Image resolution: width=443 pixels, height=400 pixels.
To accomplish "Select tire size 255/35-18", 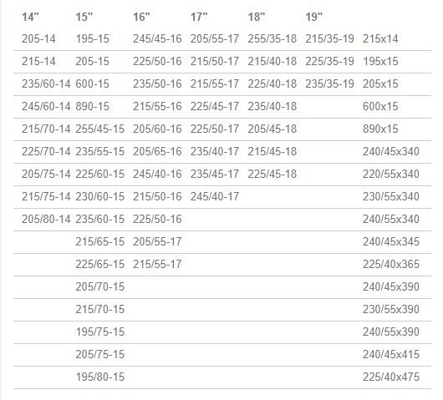I will [x=272, y=39].
